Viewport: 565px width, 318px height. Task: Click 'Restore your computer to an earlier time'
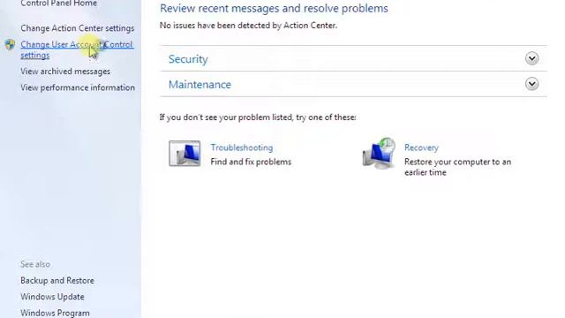457,167
